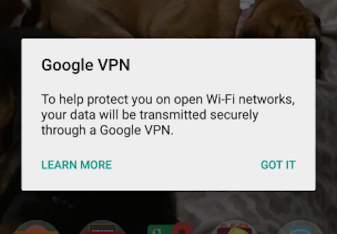This screenshot has height=234, width=337.
Task: Open the second dock folder with dark icon
Action: coord(103,227)
